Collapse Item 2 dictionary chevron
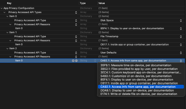Image resolution: width=186 pixels, height=109 pixels. (7, 49)
